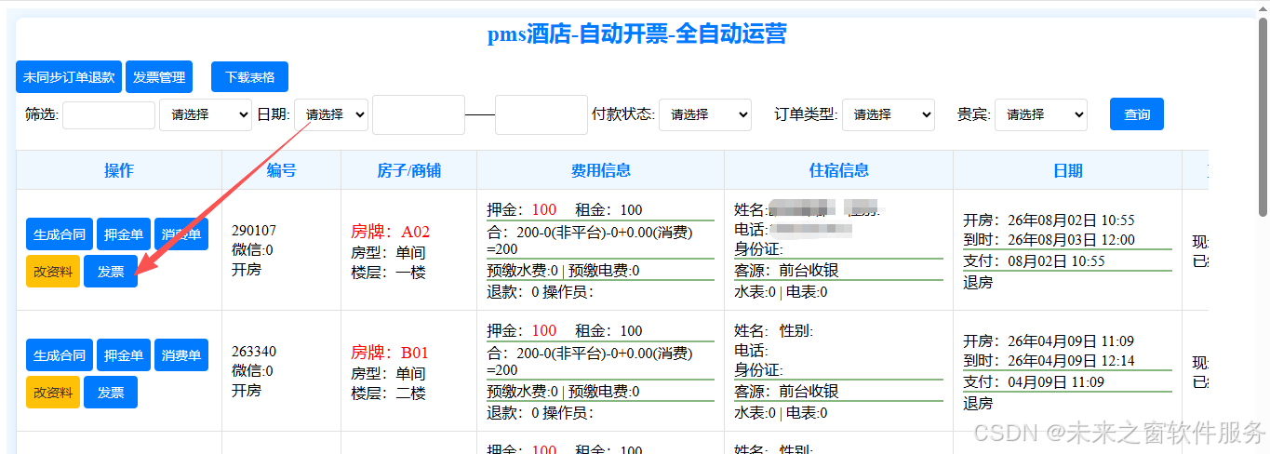1270x454 pixels.
Task: Click the 日期 column header
Action: pyautogui.click(x=1067, y=170)
